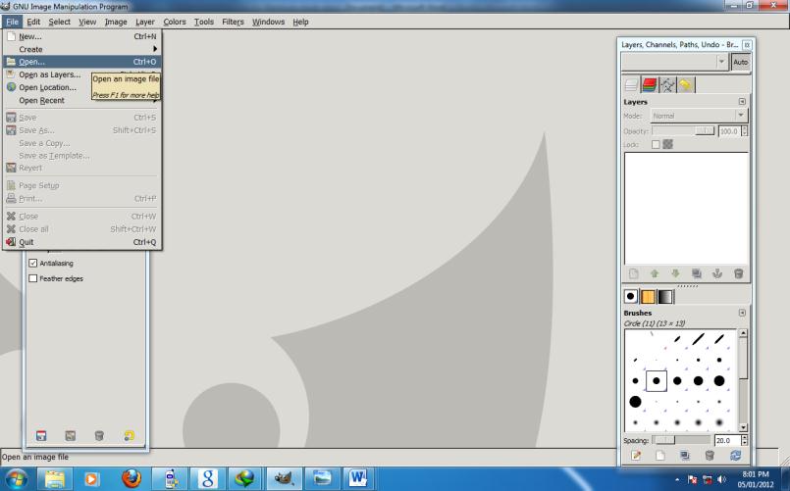This screenshot has width=790, height=491.
Task: Select the Gradients tab icon
Action: [x=665, y=296]
